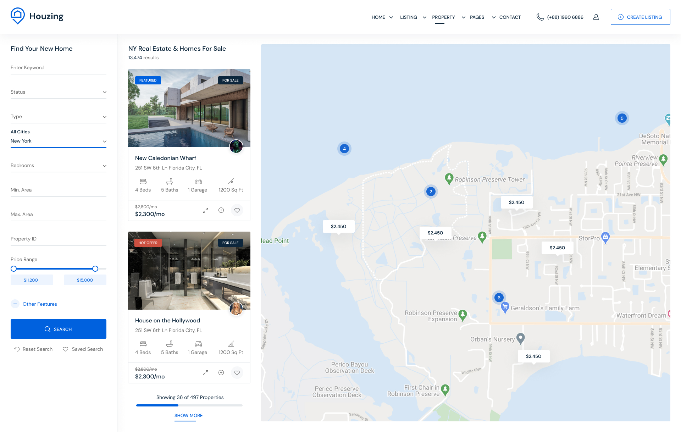The image size is (681, 432).
Task: Click map cluster marker numbered 4
Action: point(344,149)
